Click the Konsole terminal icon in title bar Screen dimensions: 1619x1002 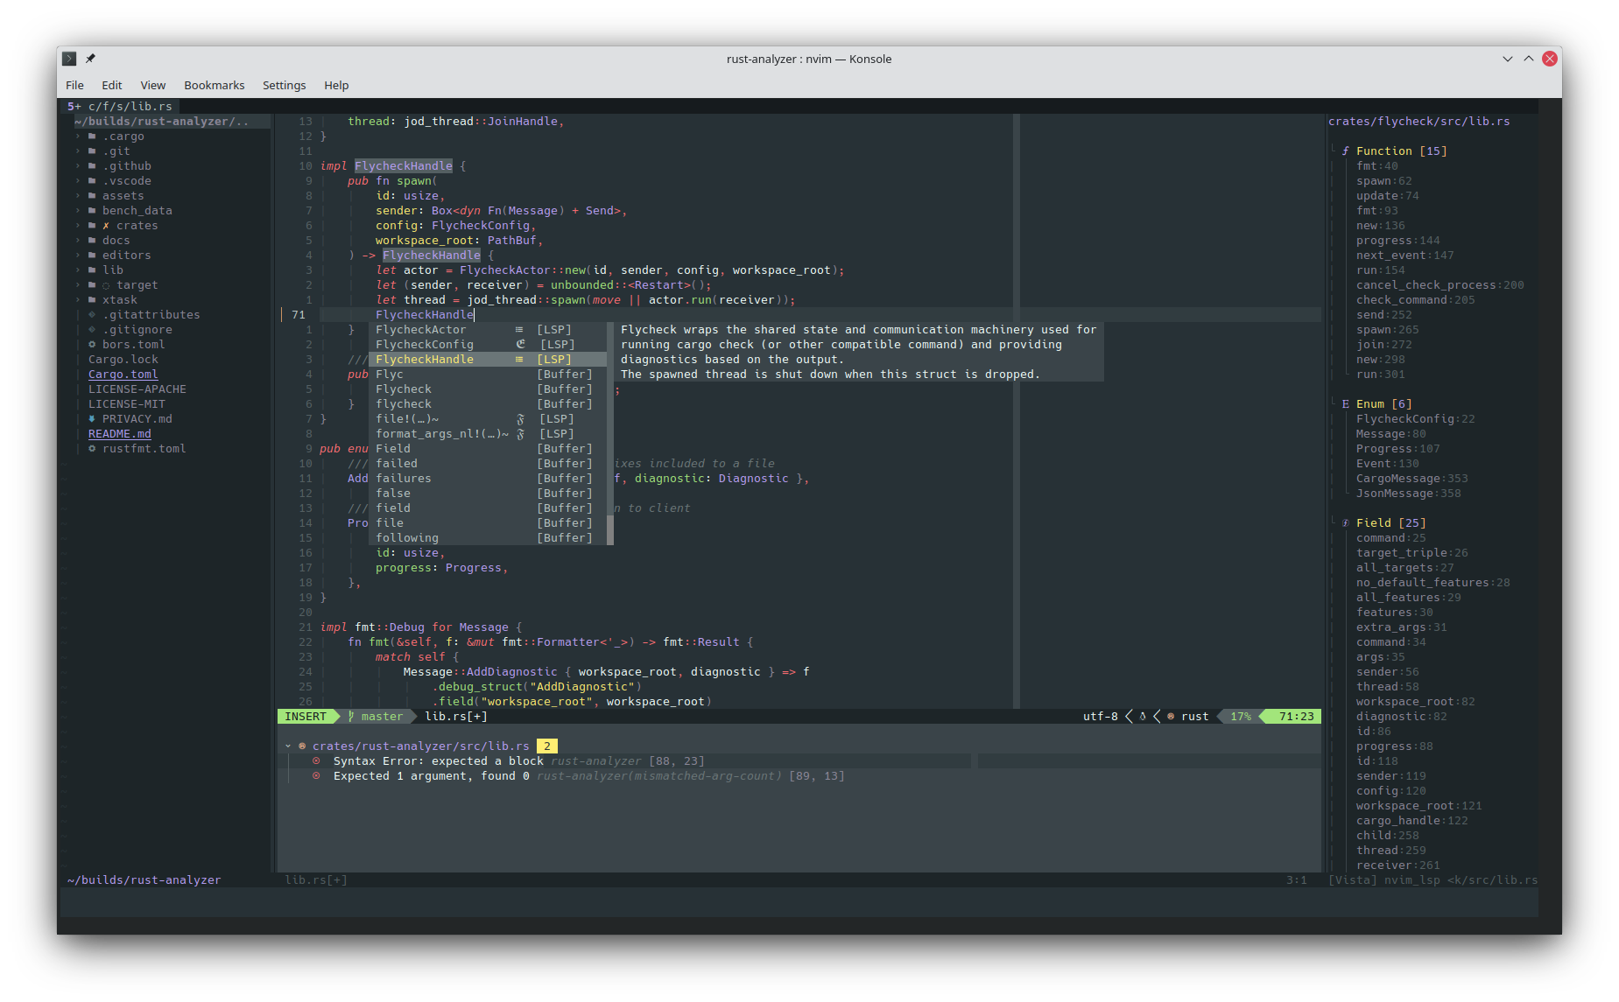[x=69, y=59]
